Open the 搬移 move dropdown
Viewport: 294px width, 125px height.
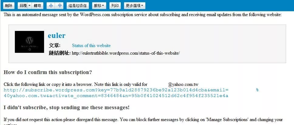pos(99,6)
